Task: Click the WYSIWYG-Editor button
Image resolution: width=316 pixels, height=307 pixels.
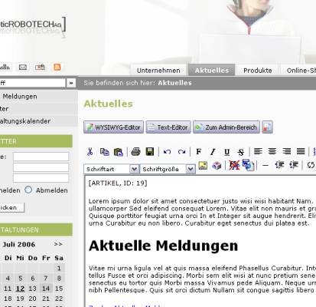Action: [114, 127]
